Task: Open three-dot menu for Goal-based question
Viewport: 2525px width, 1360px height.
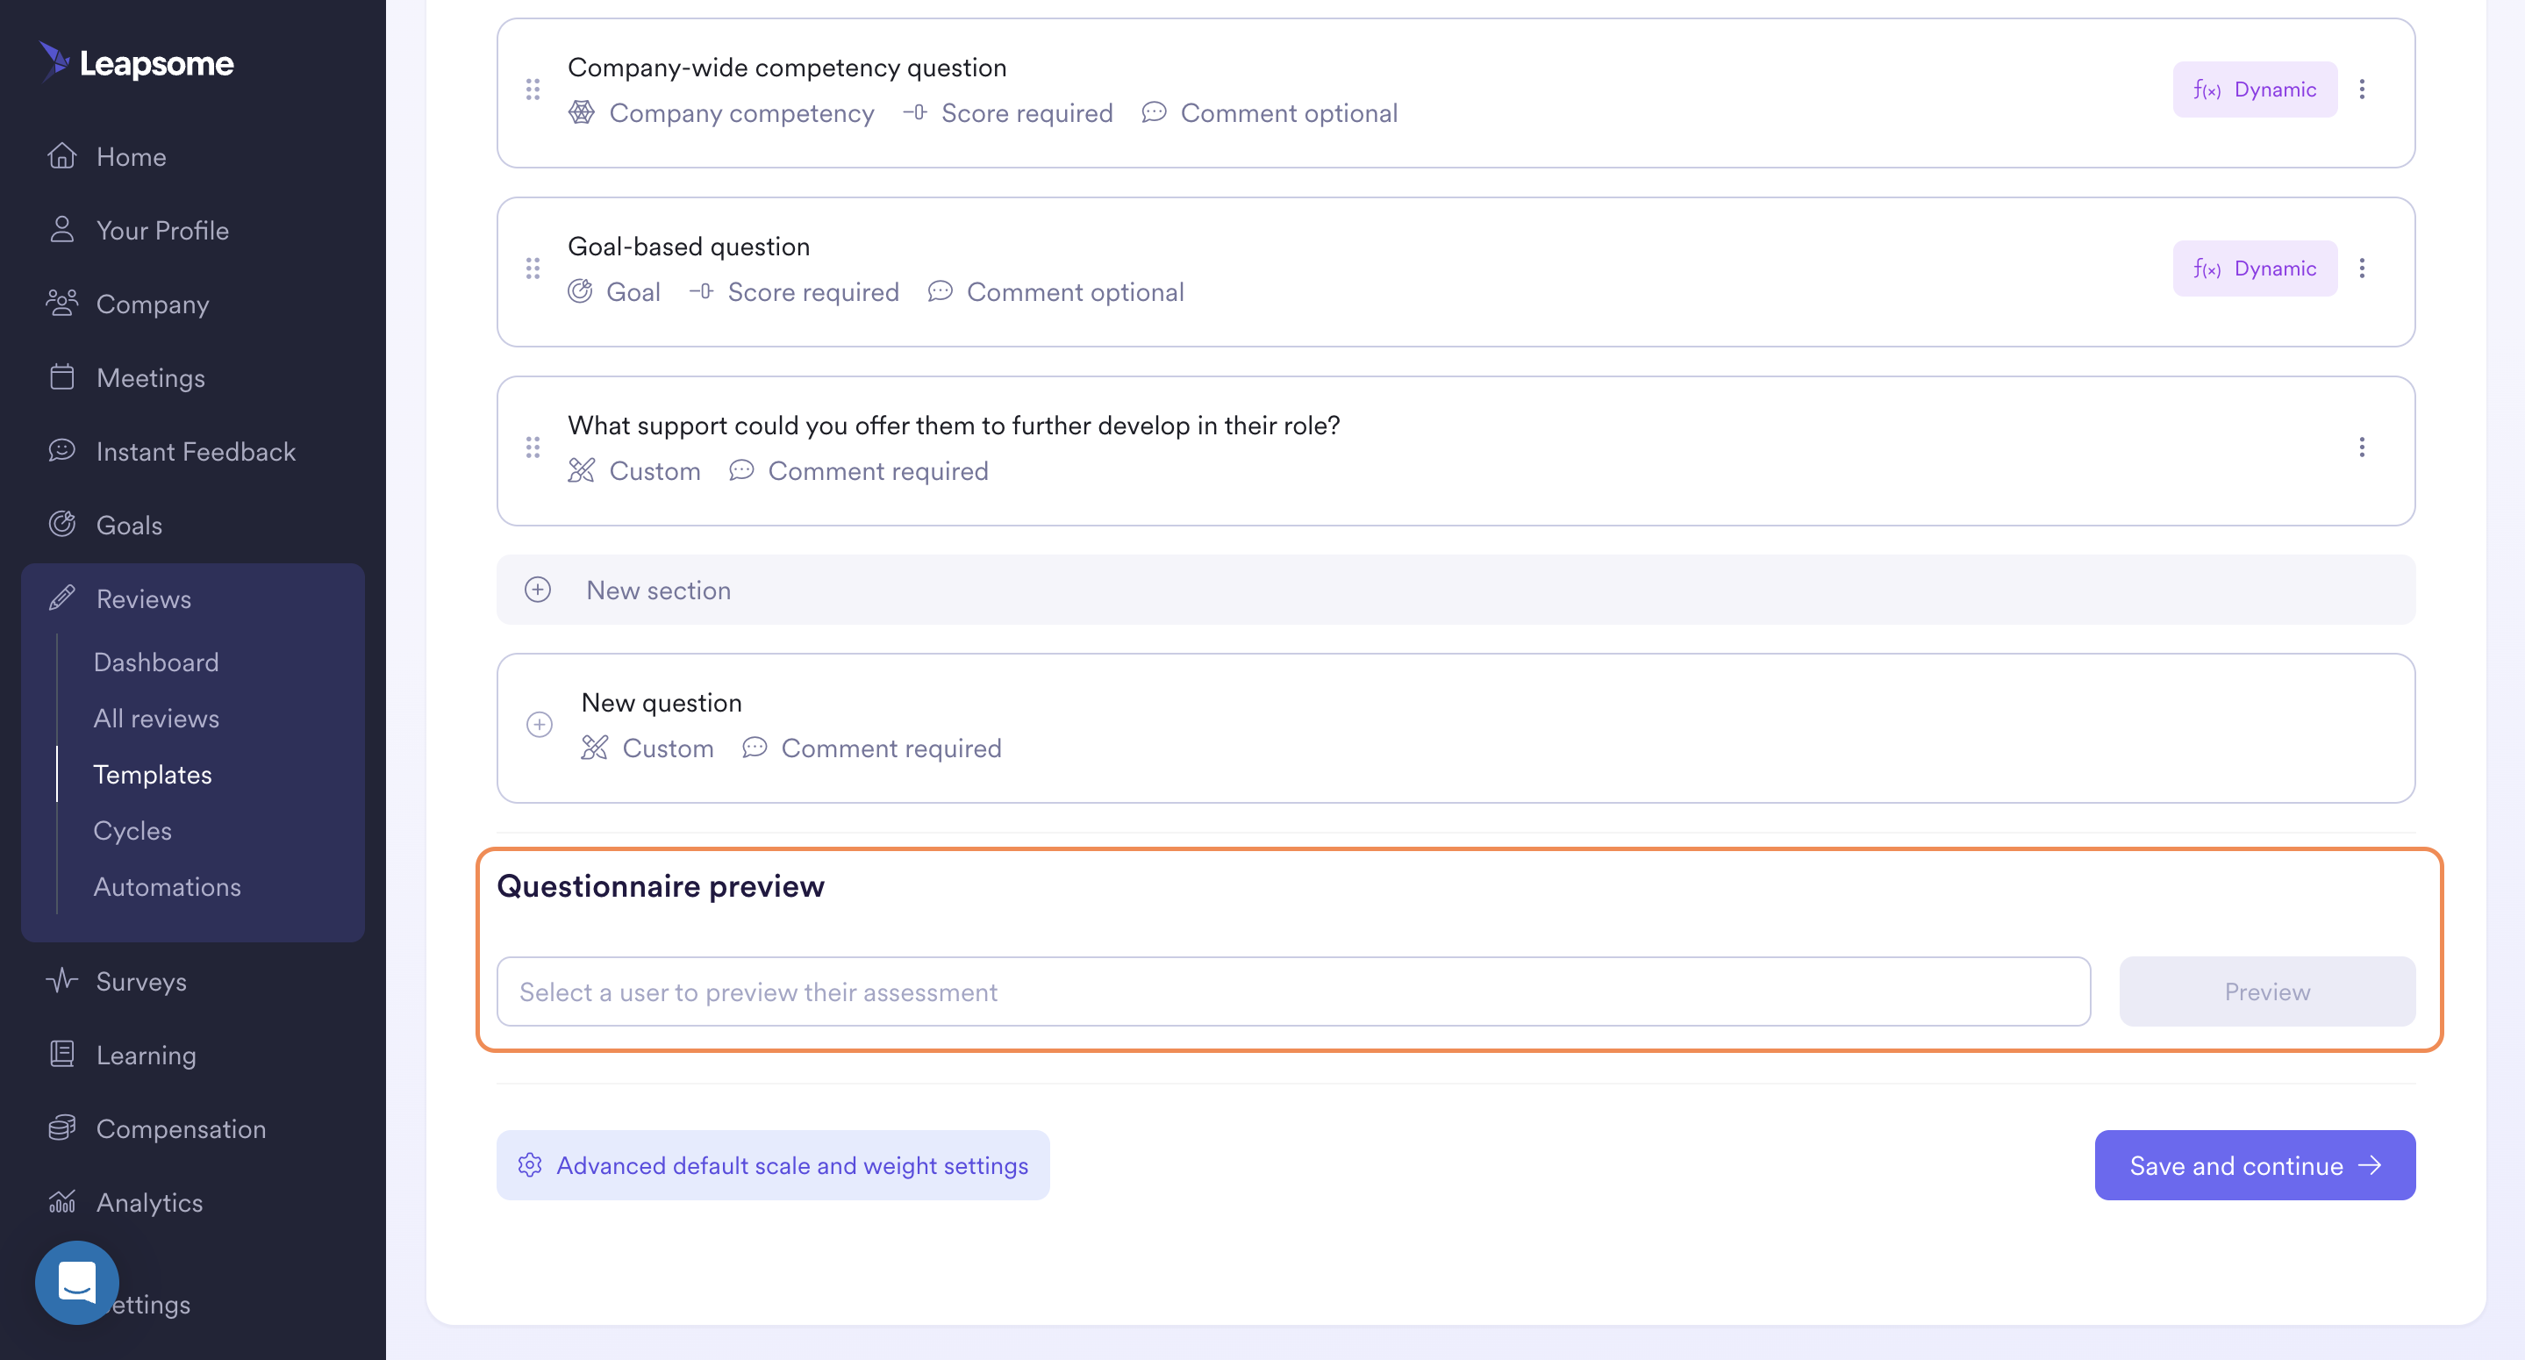Action: [2361, 268]
